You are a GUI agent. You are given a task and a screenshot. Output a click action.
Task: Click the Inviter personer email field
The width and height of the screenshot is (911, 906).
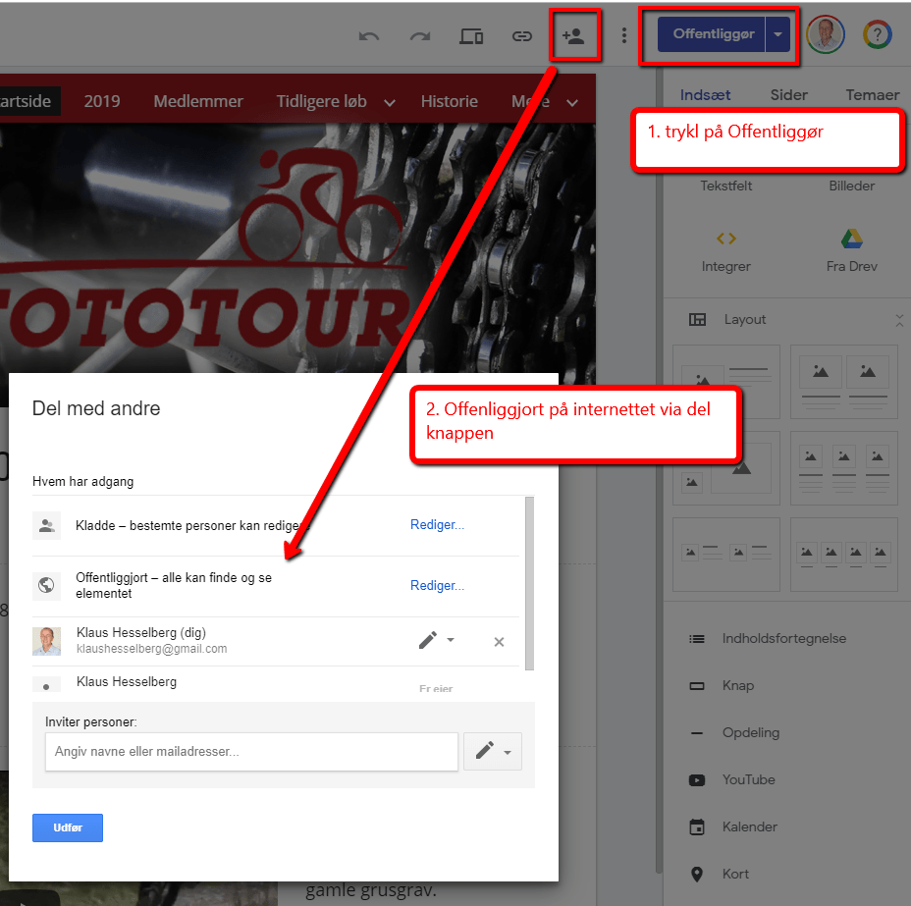point(251,752)
